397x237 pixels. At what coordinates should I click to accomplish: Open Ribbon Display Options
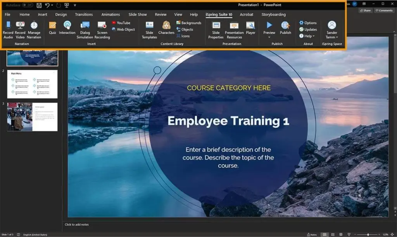[x=364, y=4]
